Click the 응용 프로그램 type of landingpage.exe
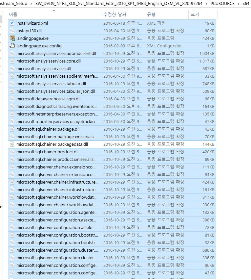Image resolution: width=251 pixels, height=280 pixels. click(x=160, y=38)
